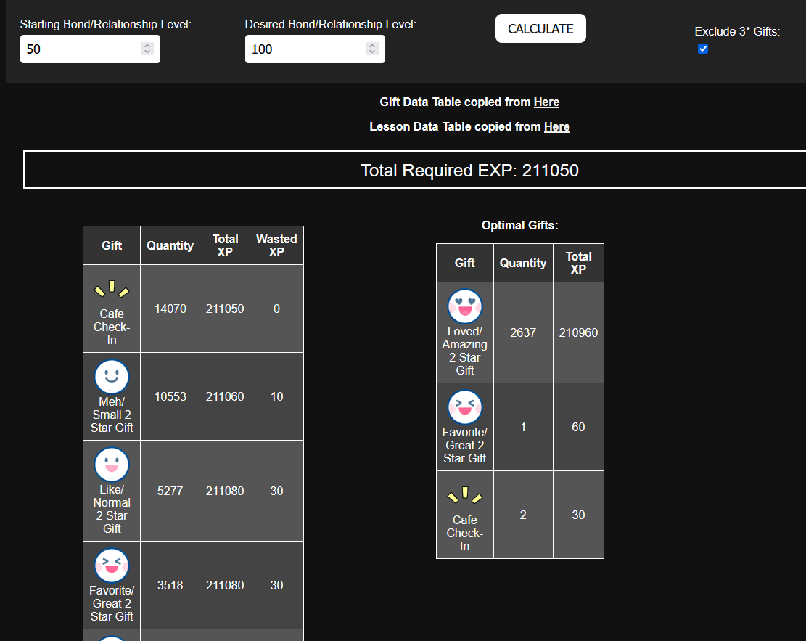The image size is (806, 641).
Task: Click the optimal Cafe Check-In total XP '30'
Action: [x=578, y=515]
